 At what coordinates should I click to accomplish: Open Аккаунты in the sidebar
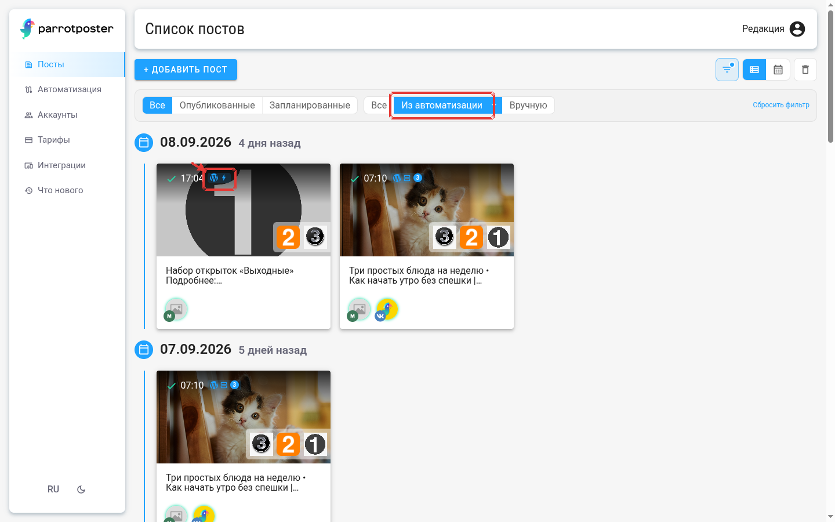(x=67, y=115)
